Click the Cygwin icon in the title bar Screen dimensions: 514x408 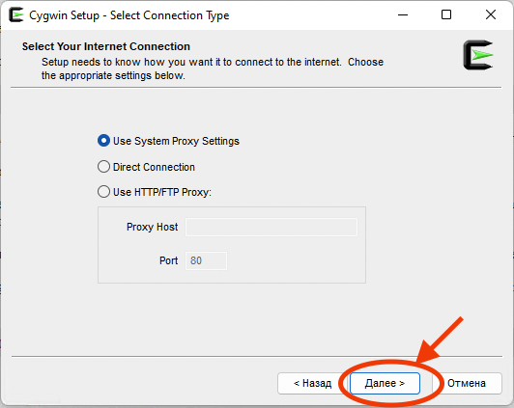pos(16,15)
